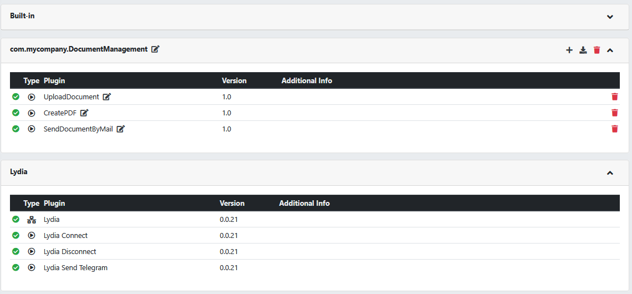Click the green status check for SendDocumentByMail
632x294 pixels.
[x=16, y=129]
